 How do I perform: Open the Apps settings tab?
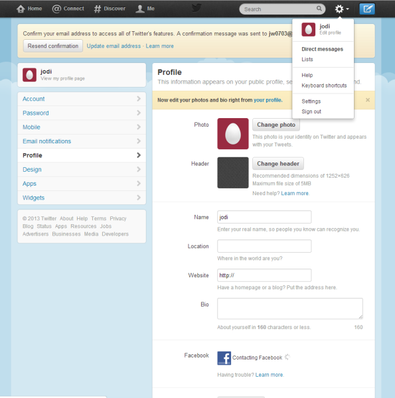pyautogui.click(x=82, y=183)
